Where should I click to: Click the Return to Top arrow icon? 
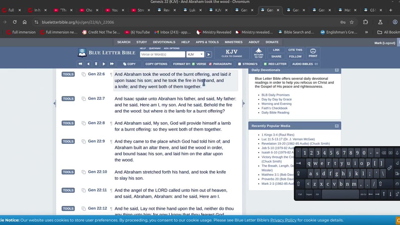point(258,53)
